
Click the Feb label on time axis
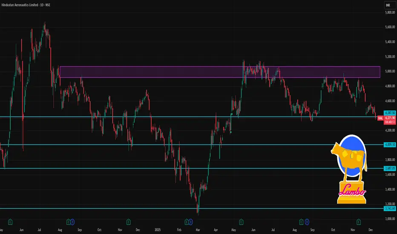tap(179, 230)
